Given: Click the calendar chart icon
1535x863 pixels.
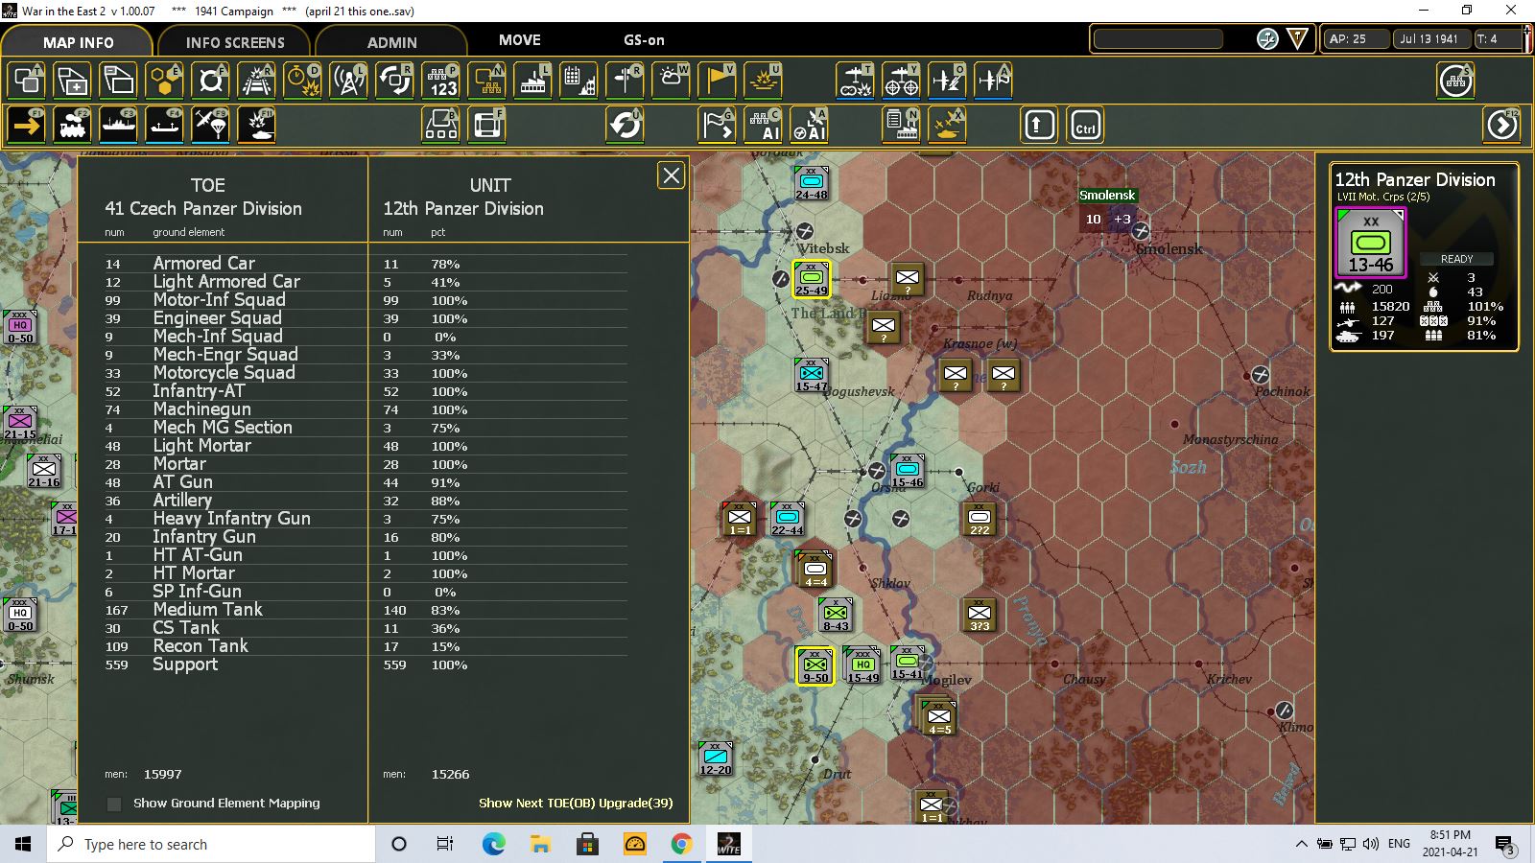Looking at the screenshot, I should click(x=579, y=81).
